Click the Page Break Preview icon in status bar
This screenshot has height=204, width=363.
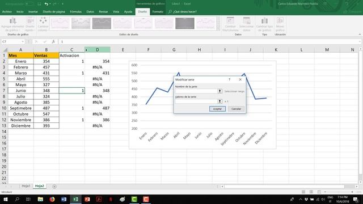(x=319, y=192)
